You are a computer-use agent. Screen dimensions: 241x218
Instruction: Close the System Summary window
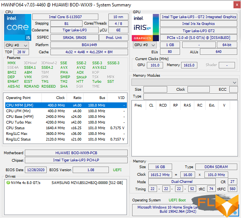pos(237,5)
